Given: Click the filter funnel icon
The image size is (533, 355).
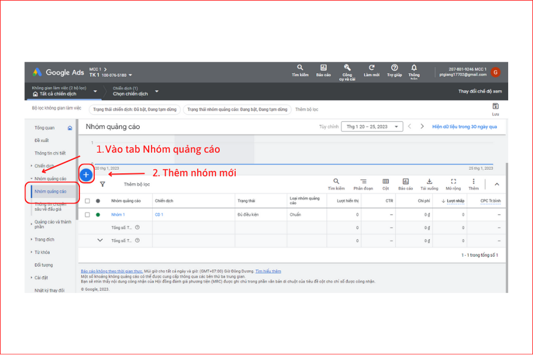Looking at the screenshot, I should (x=102, y=184).
